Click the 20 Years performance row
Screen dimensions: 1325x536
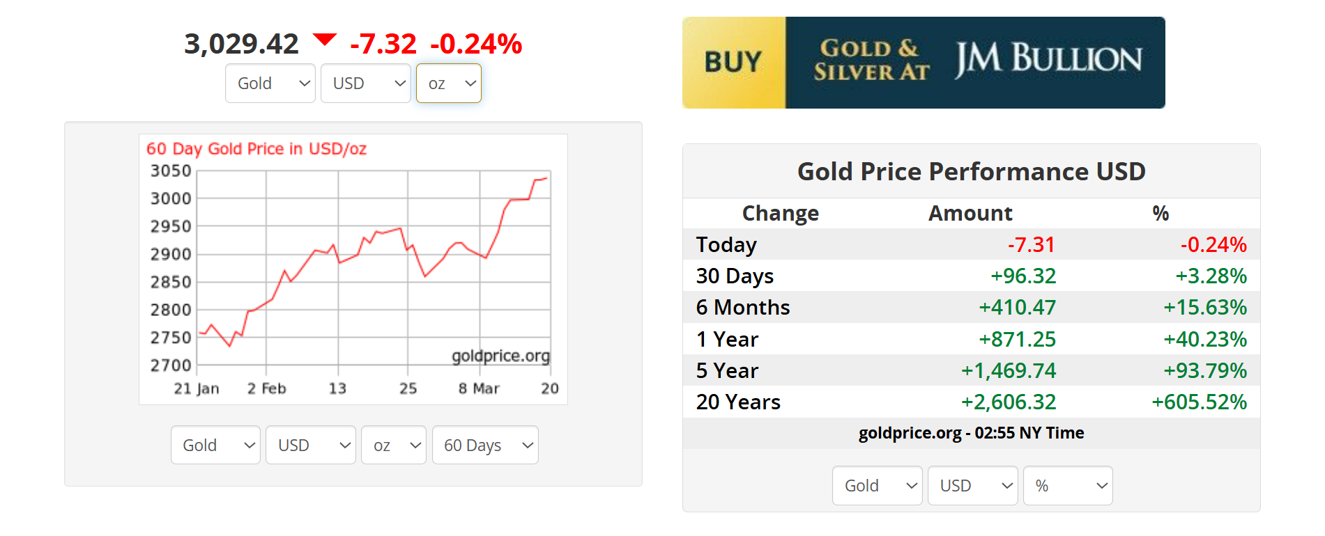pos(971,402)
